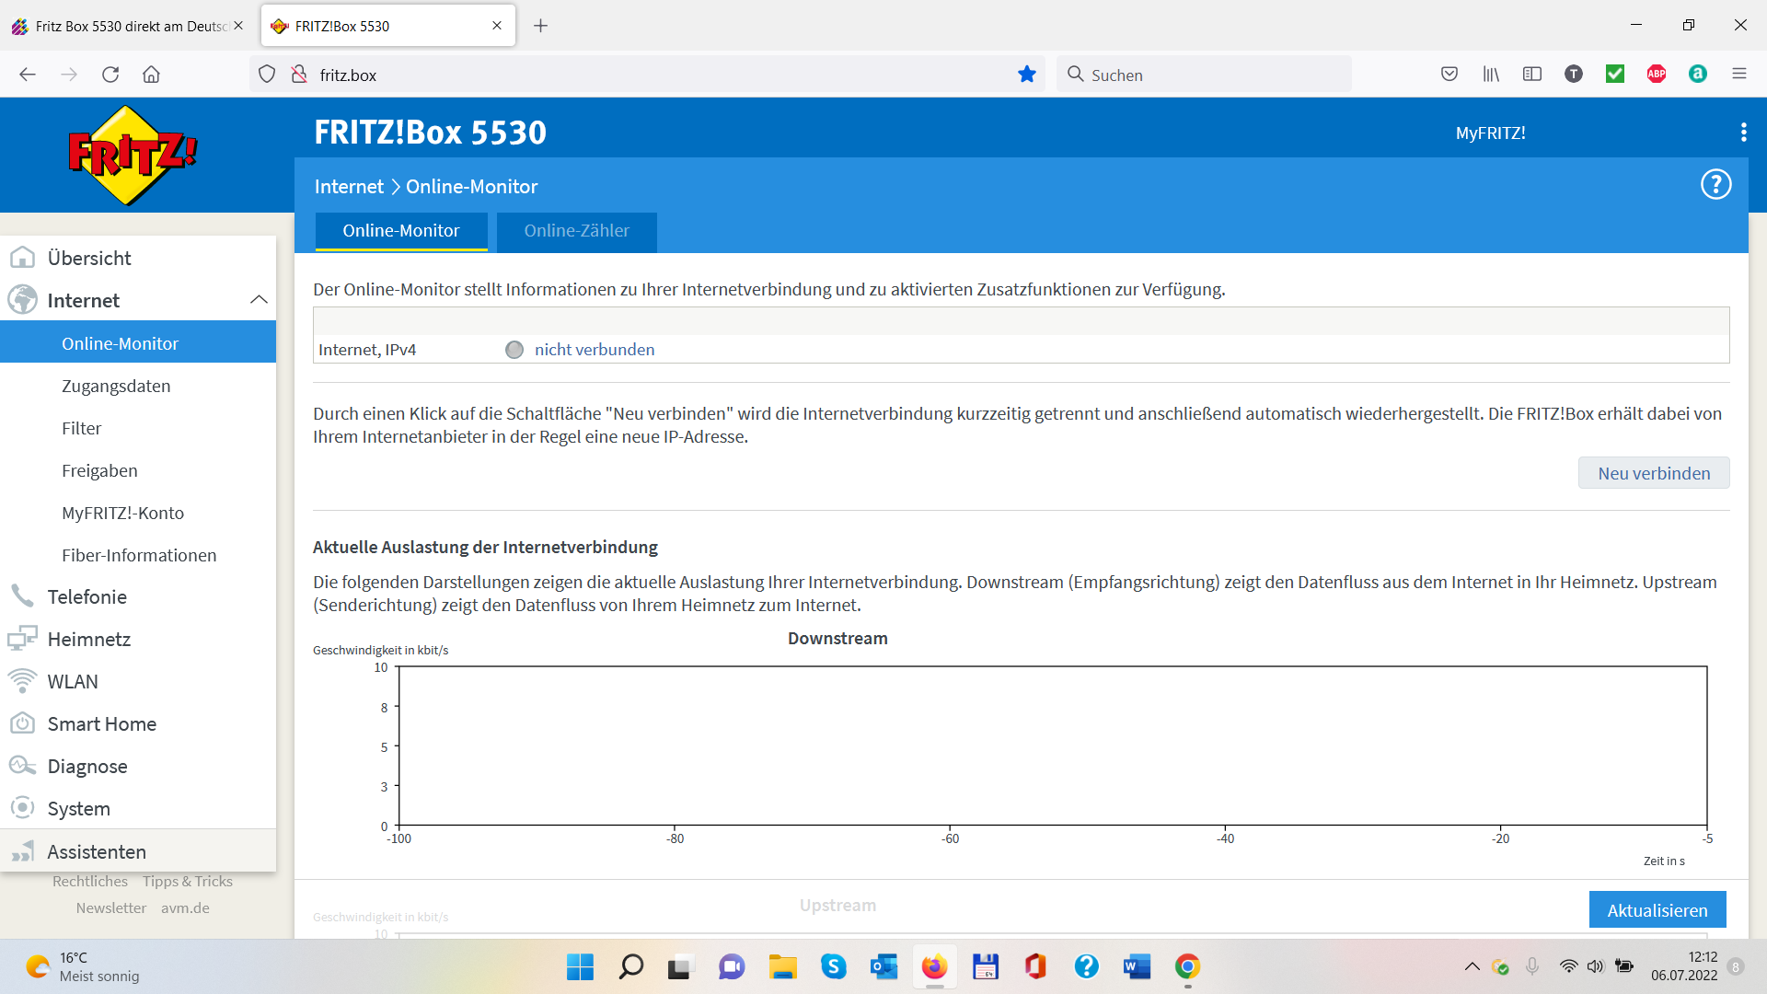Open the three-dot FRITZ!Box menu

pos(1743,133)
